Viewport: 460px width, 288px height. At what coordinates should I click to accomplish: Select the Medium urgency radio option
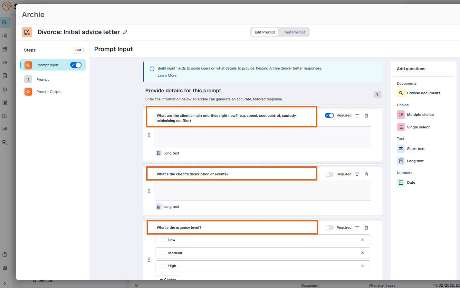pyautogui.click(x=163, y=253)
